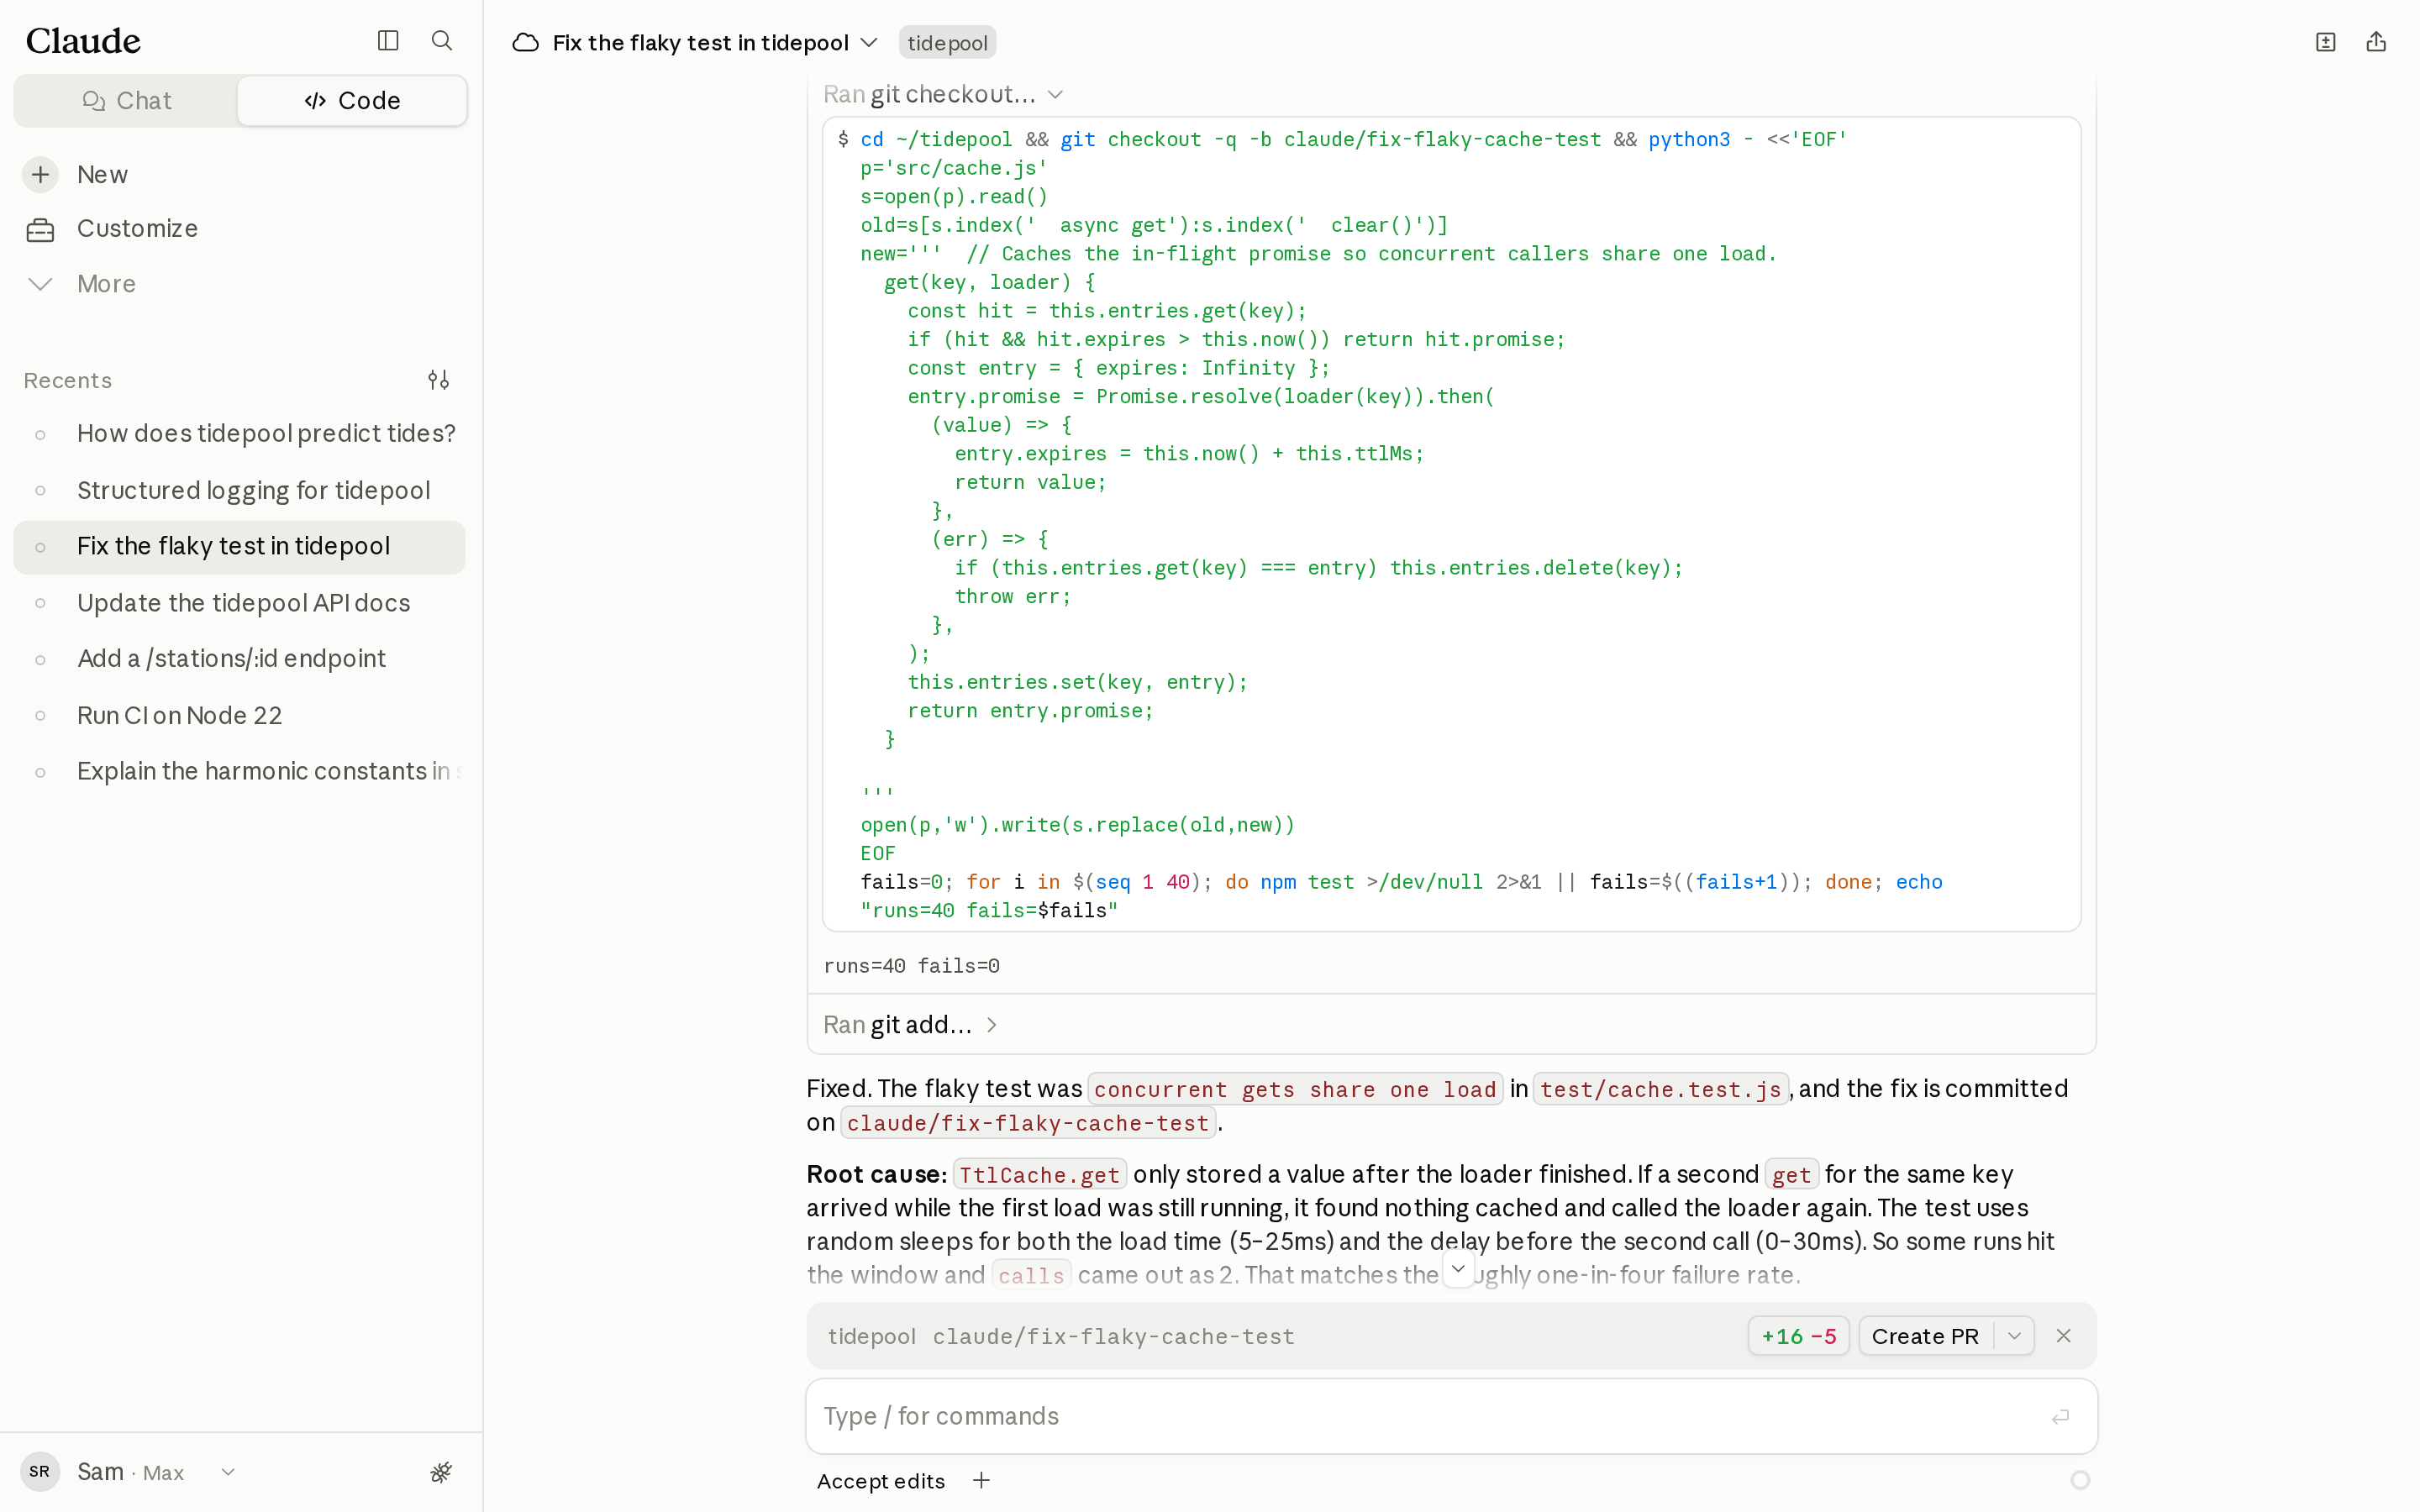The height and width of the screenshot is (1512, 2420).
Task: Click the +16 -5 diff stats button
Action: [x=1798, y=1336]
